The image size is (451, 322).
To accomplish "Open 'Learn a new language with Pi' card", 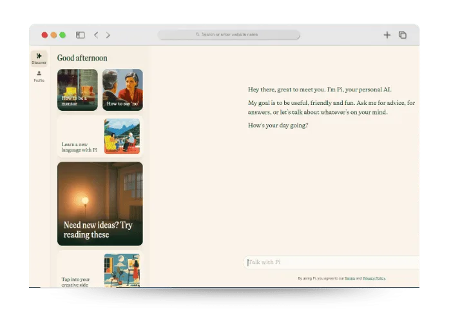I will (x=100, y=137).
